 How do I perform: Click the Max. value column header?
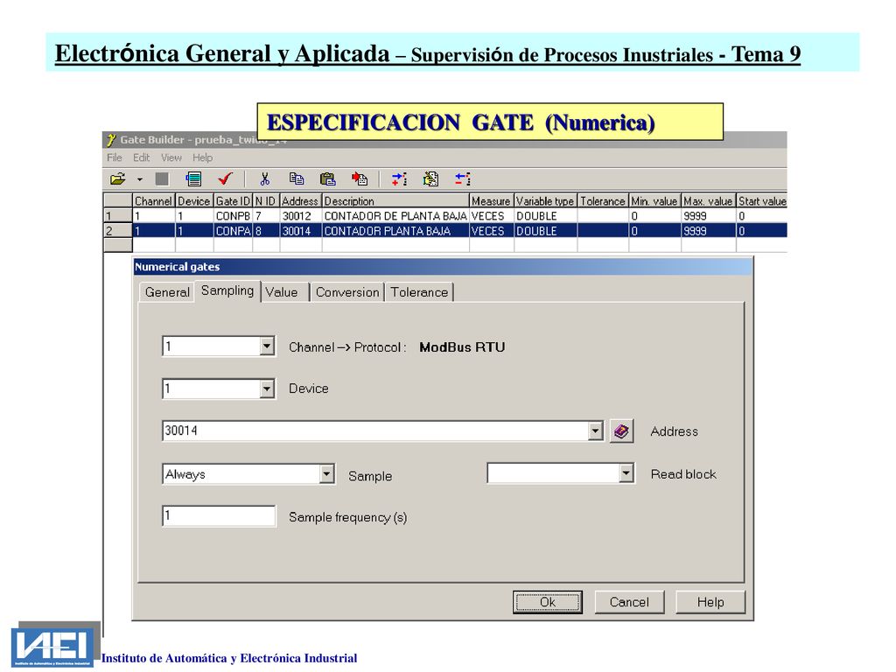(708, 201)
